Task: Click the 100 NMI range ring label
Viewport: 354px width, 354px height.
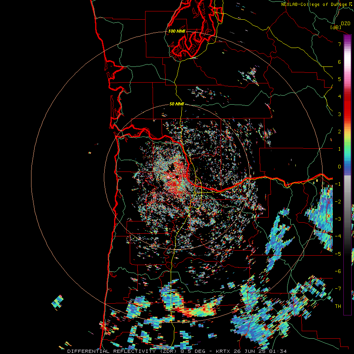Action: pos(177,31)
